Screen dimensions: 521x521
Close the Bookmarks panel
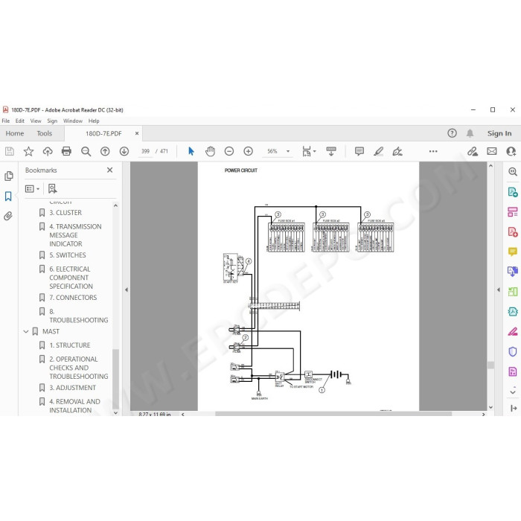(x=109, y=170)
